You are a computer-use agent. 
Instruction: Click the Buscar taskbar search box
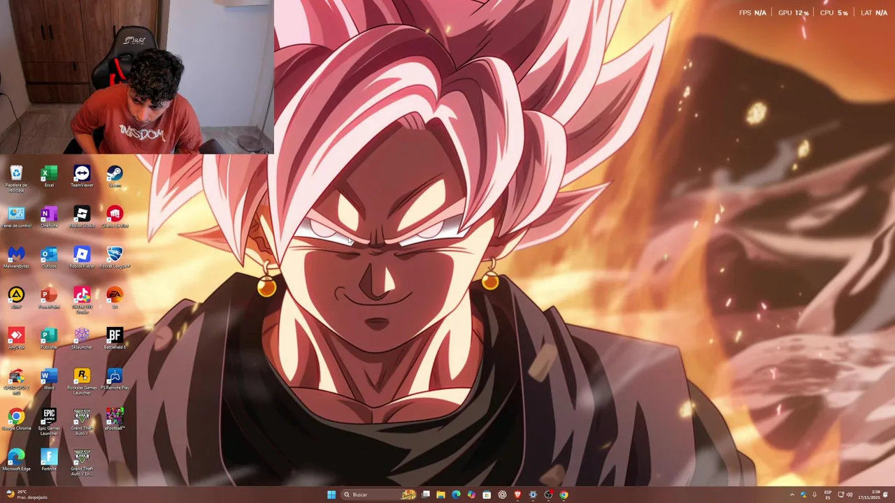(379, 495)
